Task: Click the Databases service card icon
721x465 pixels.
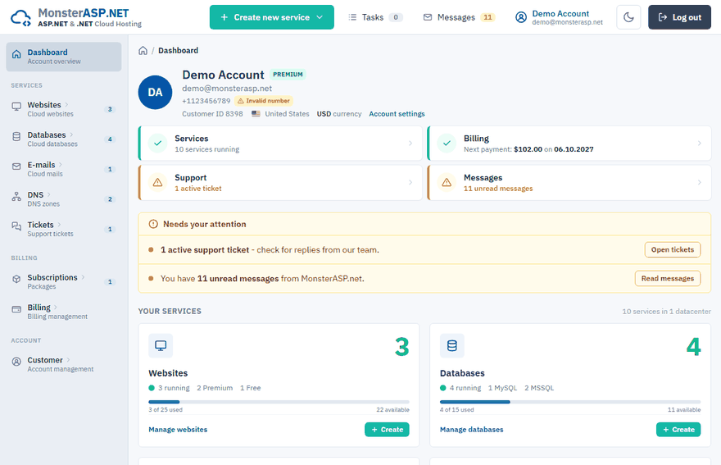Action: click(x=452, y=346)
